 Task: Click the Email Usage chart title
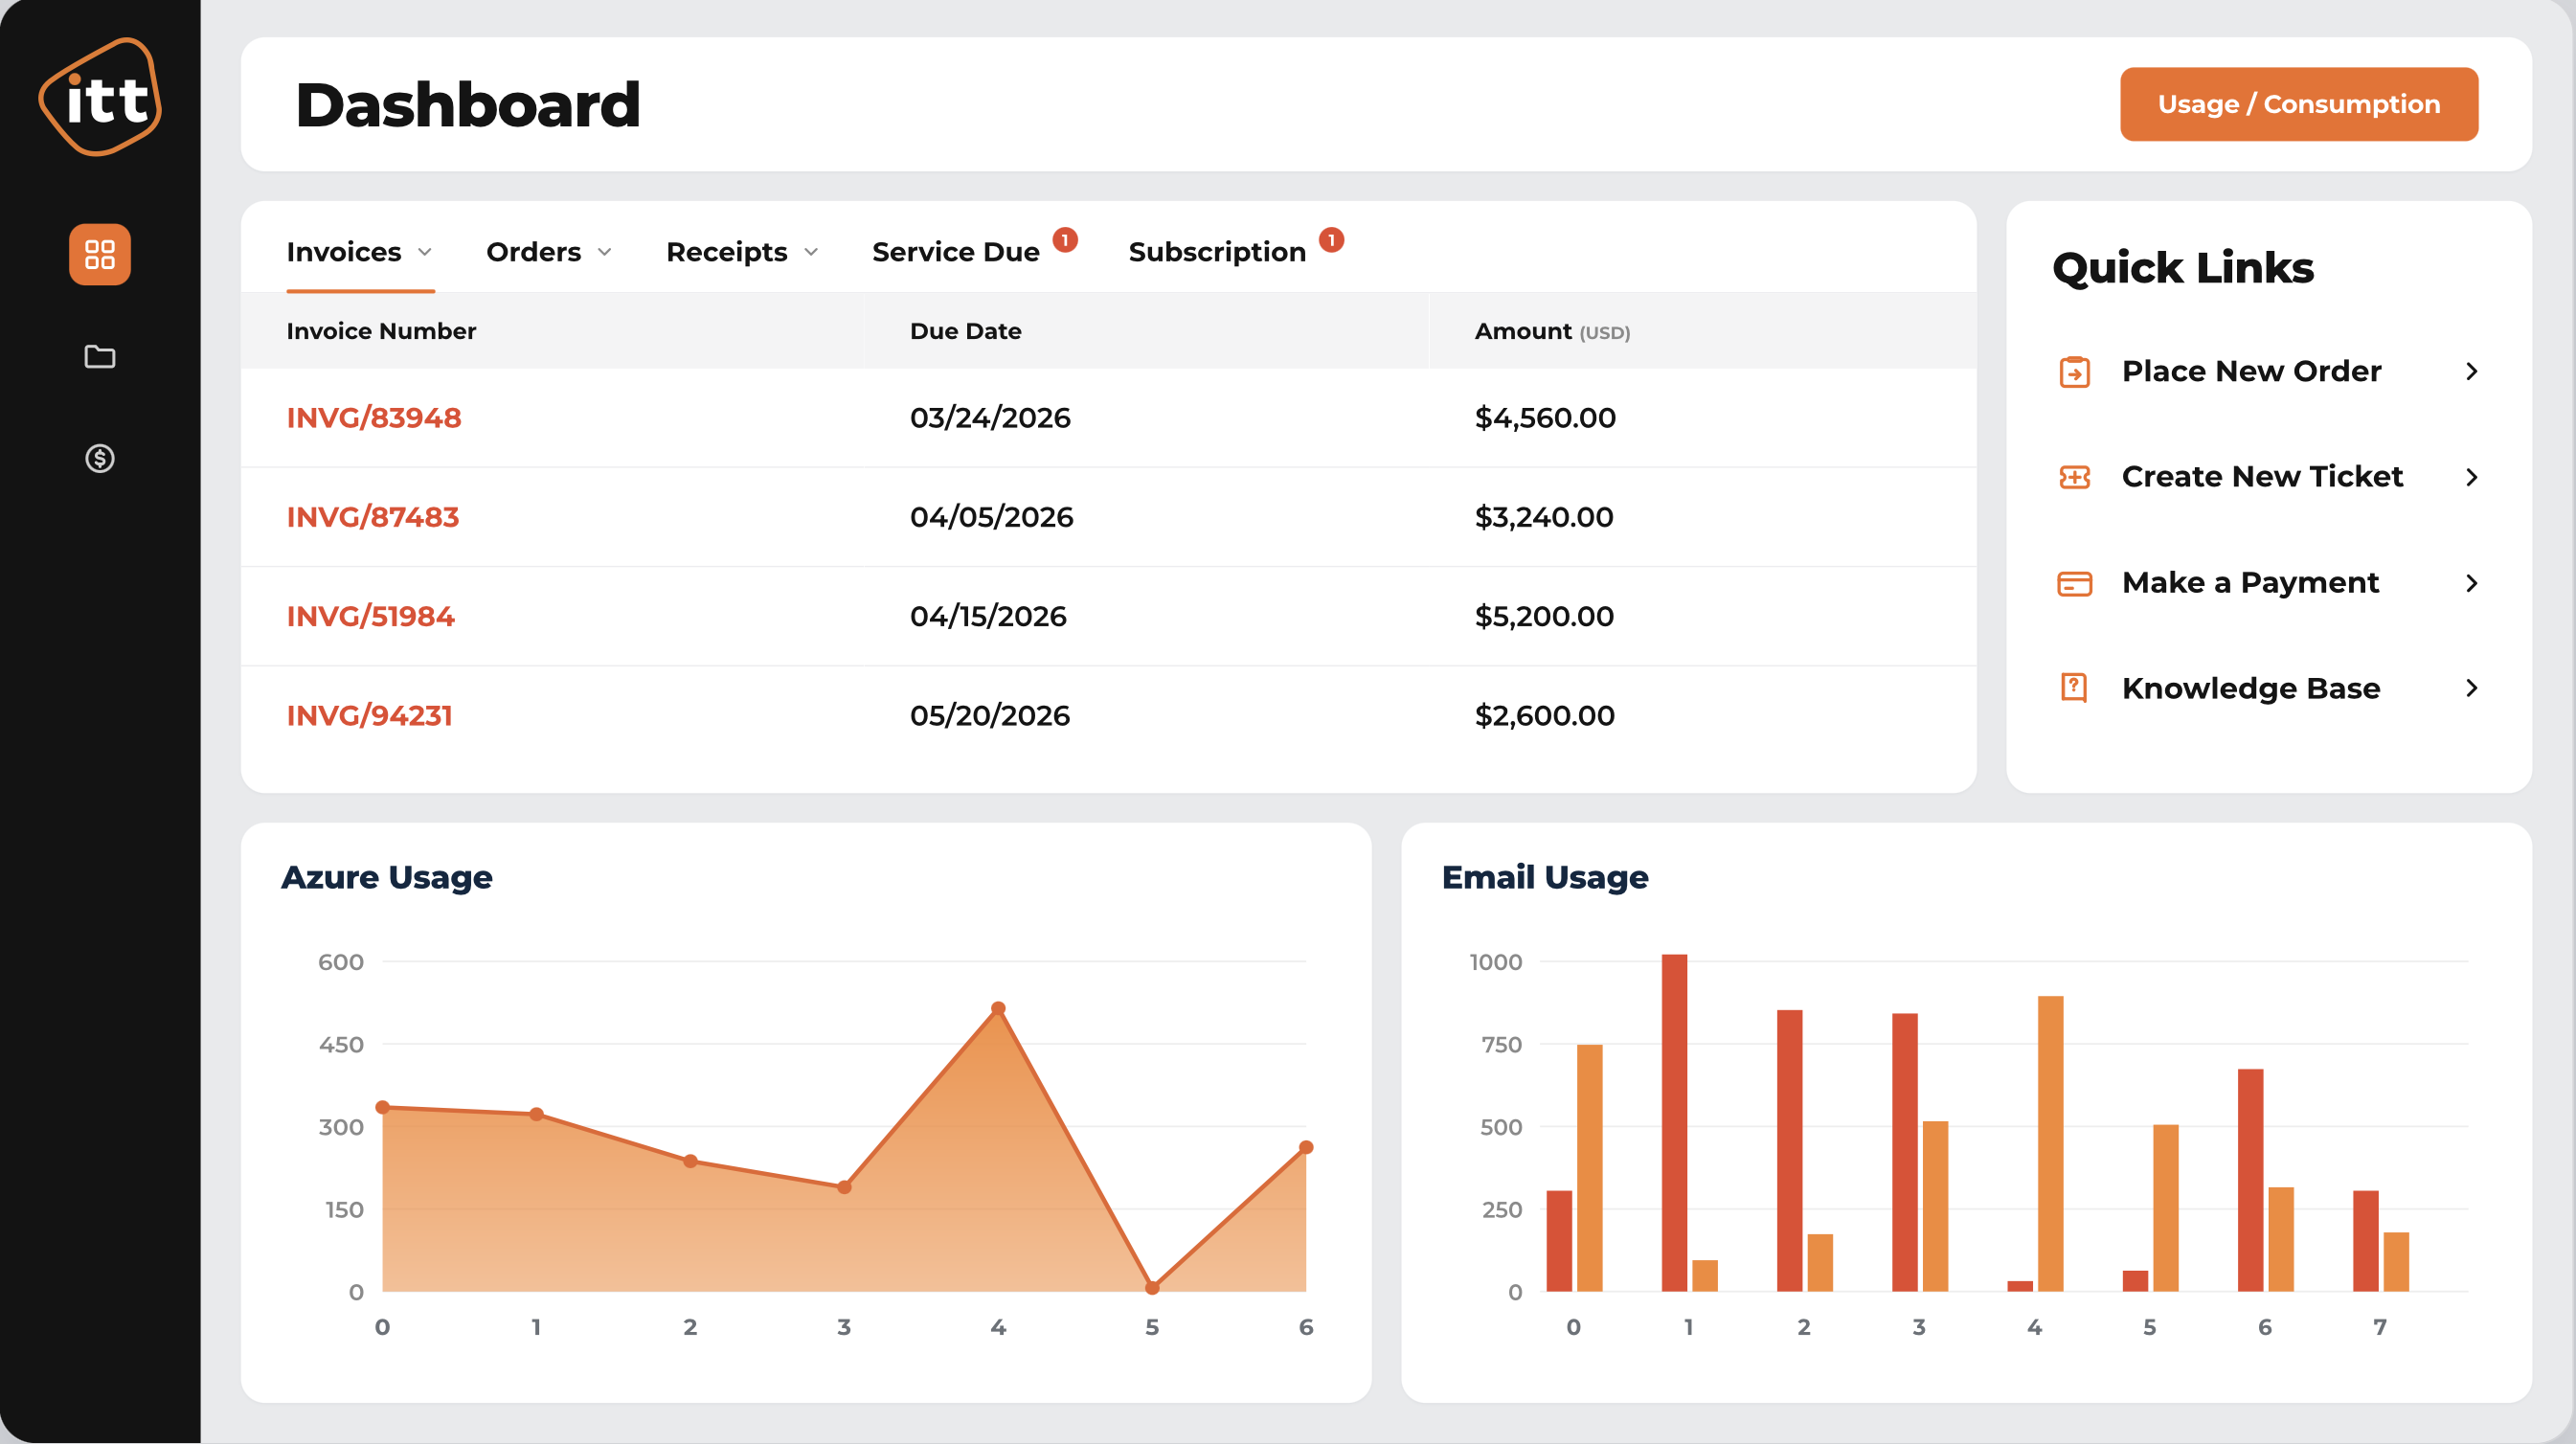point(1545,877)
